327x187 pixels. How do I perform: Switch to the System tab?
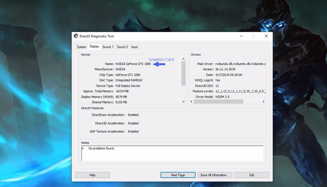point(81,47)
